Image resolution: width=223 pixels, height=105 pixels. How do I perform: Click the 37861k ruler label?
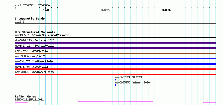point(45,10)
